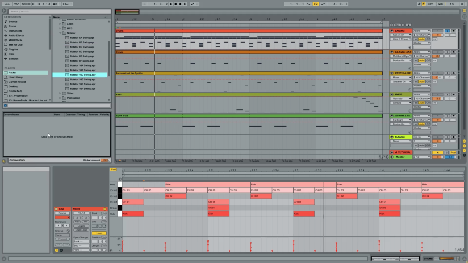Adjust the DRUMS track volume slider
Image resolution: width=468 pixels, height=263 pixels.
(x=437, y=35)
